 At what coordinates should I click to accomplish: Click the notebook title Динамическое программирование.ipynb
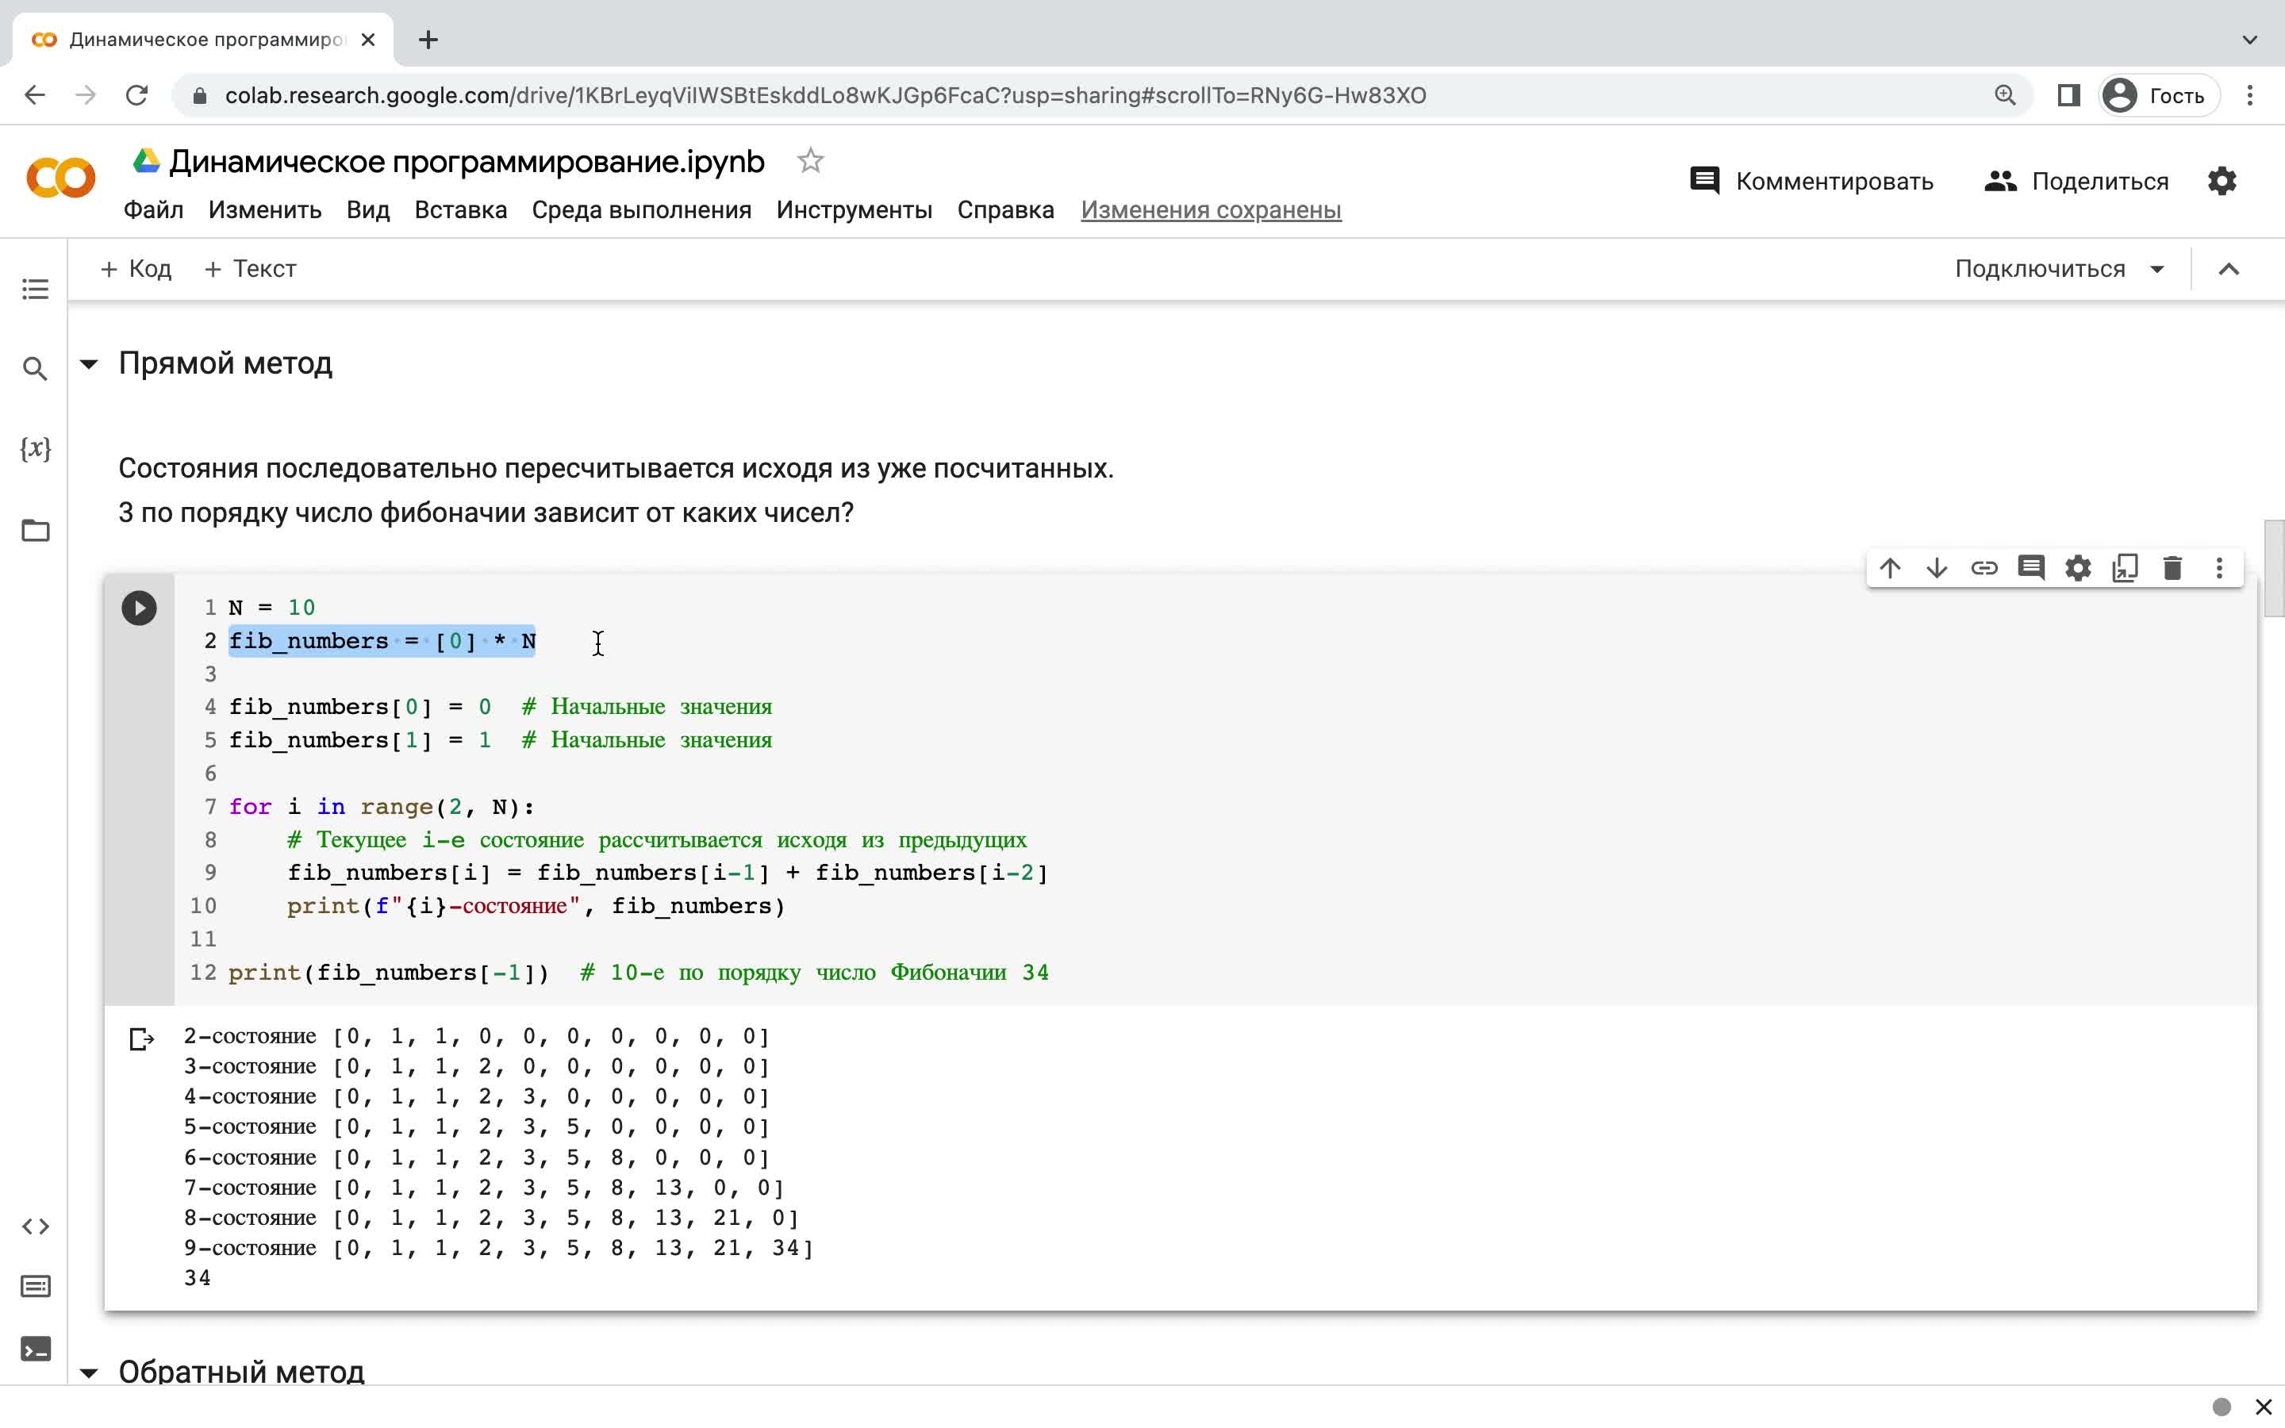tap(467, 162)
